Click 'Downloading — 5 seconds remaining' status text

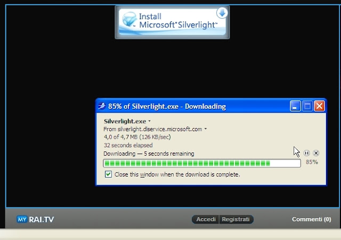(x=149, y=154)
